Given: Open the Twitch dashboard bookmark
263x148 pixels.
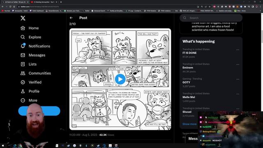Looking at the screenshot, I should (37, 11).
